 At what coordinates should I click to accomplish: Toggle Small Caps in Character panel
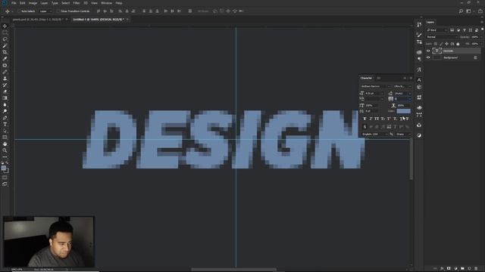(383, 119)
